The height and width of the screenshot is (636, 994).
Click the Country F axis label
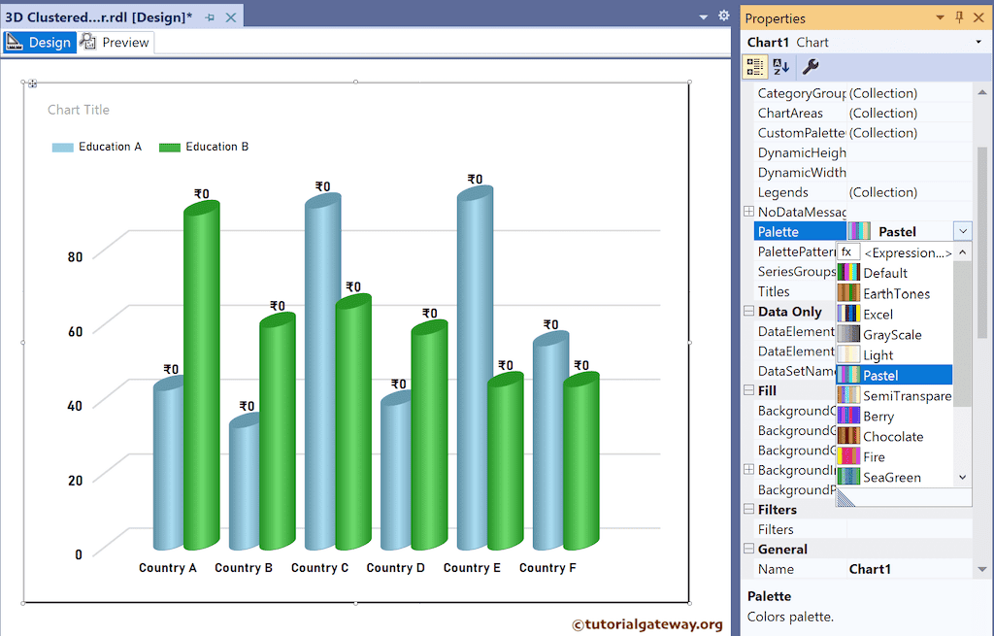coord(547,567)
